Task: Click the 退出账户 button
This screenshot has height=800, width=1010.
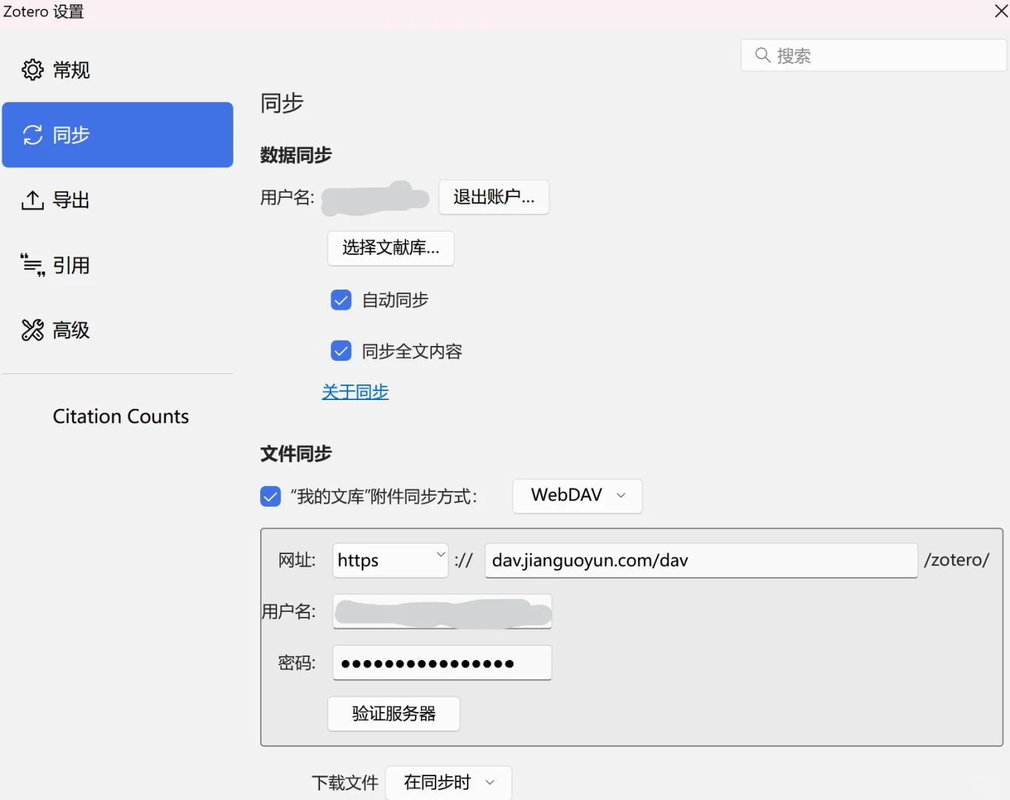Action: coord(494,197)
